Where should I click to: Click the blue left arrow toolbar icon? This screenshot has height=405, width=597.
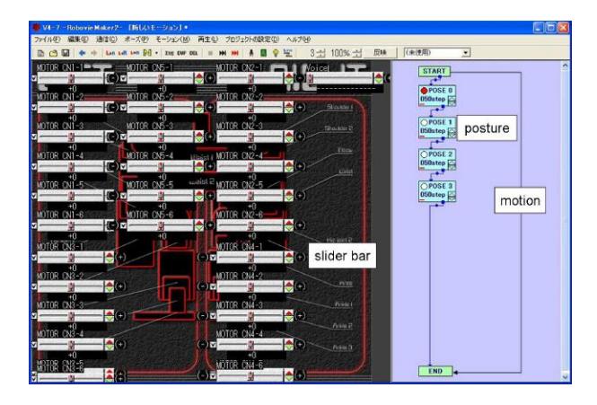pyautogui.click(x=82, y=53)
